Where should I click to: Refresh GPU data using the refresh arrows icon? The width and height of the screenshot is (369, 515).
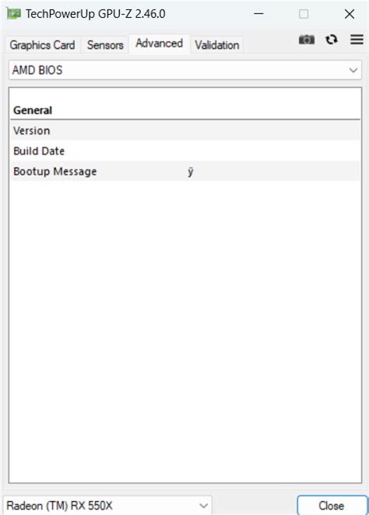click(x=331, y=40)
